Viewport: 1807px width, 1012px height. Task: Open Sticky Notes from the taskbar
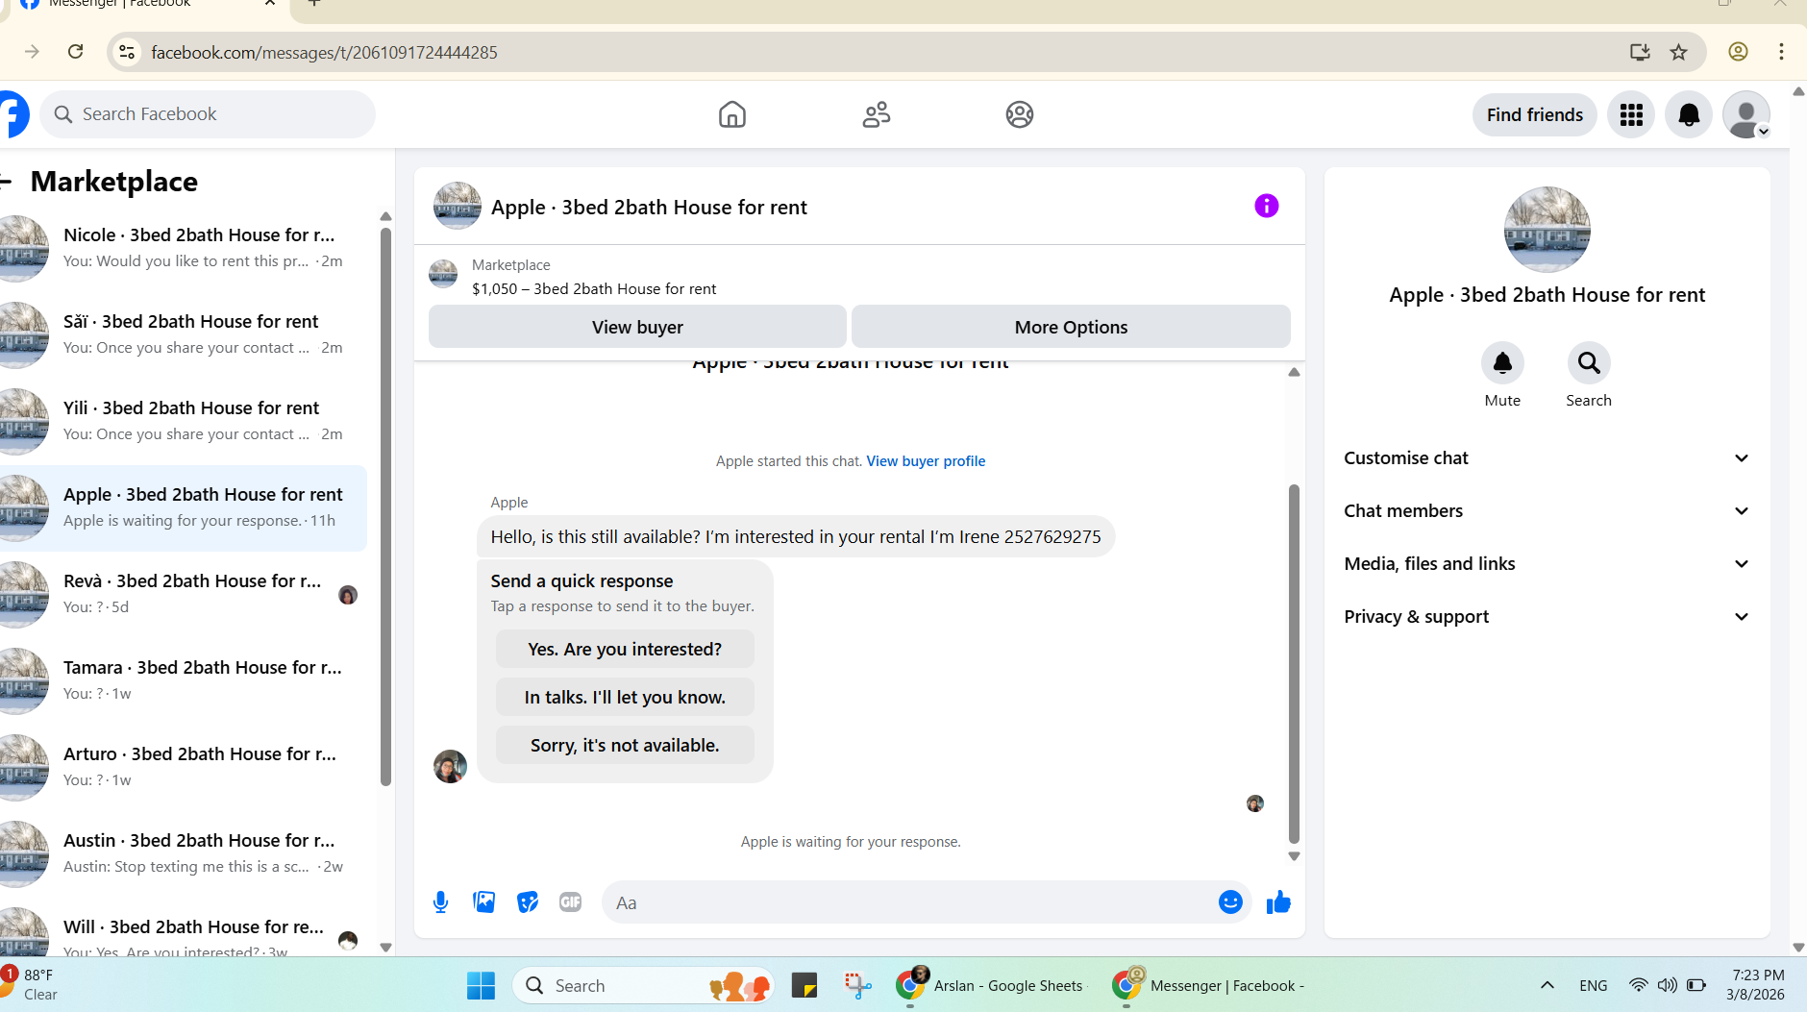coord(804,985)
